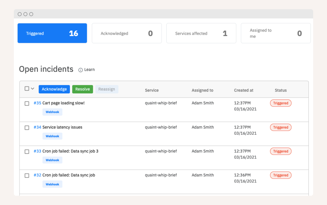Viewport: 327px width, 205px height.
Task: Click Webhook badge under incident #35
Action: click(52, 112)
